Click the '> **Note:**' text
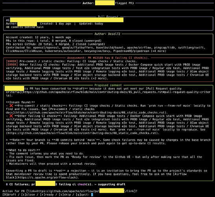 [x=15, y=140]
